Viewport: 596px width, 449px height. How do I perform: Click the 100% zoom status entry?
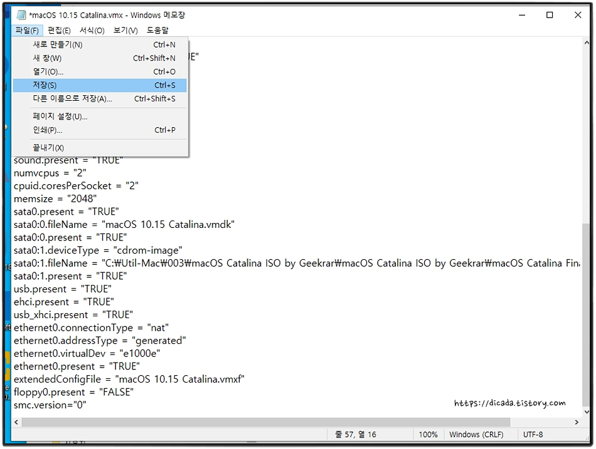point(428,435)
